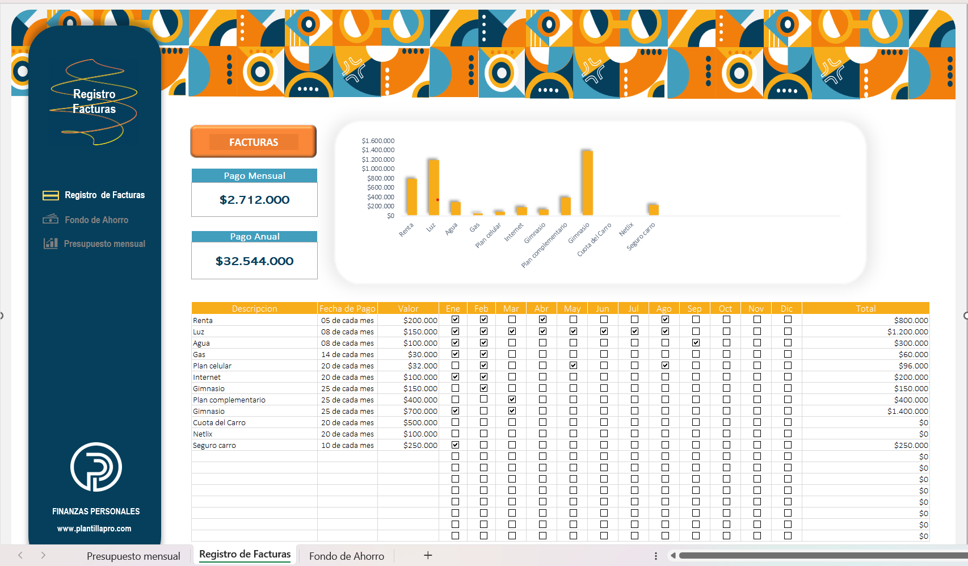Viewport: 968px width, 566px height.
Task: Click the horizontal scrollbar left arrow
Action: tap(673, 555)
